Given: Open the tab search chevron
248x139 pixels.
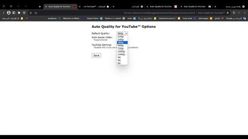Looking at the screenshot, I should 26,6.
